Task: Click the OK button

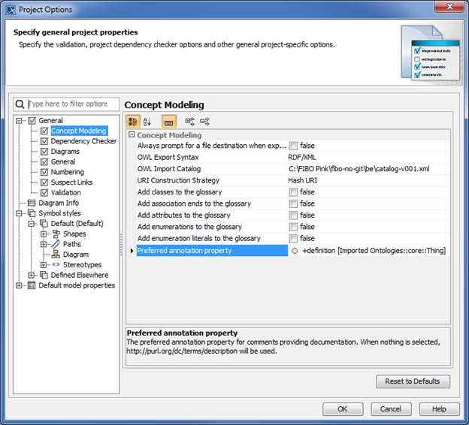Action: tap(343, 409)
